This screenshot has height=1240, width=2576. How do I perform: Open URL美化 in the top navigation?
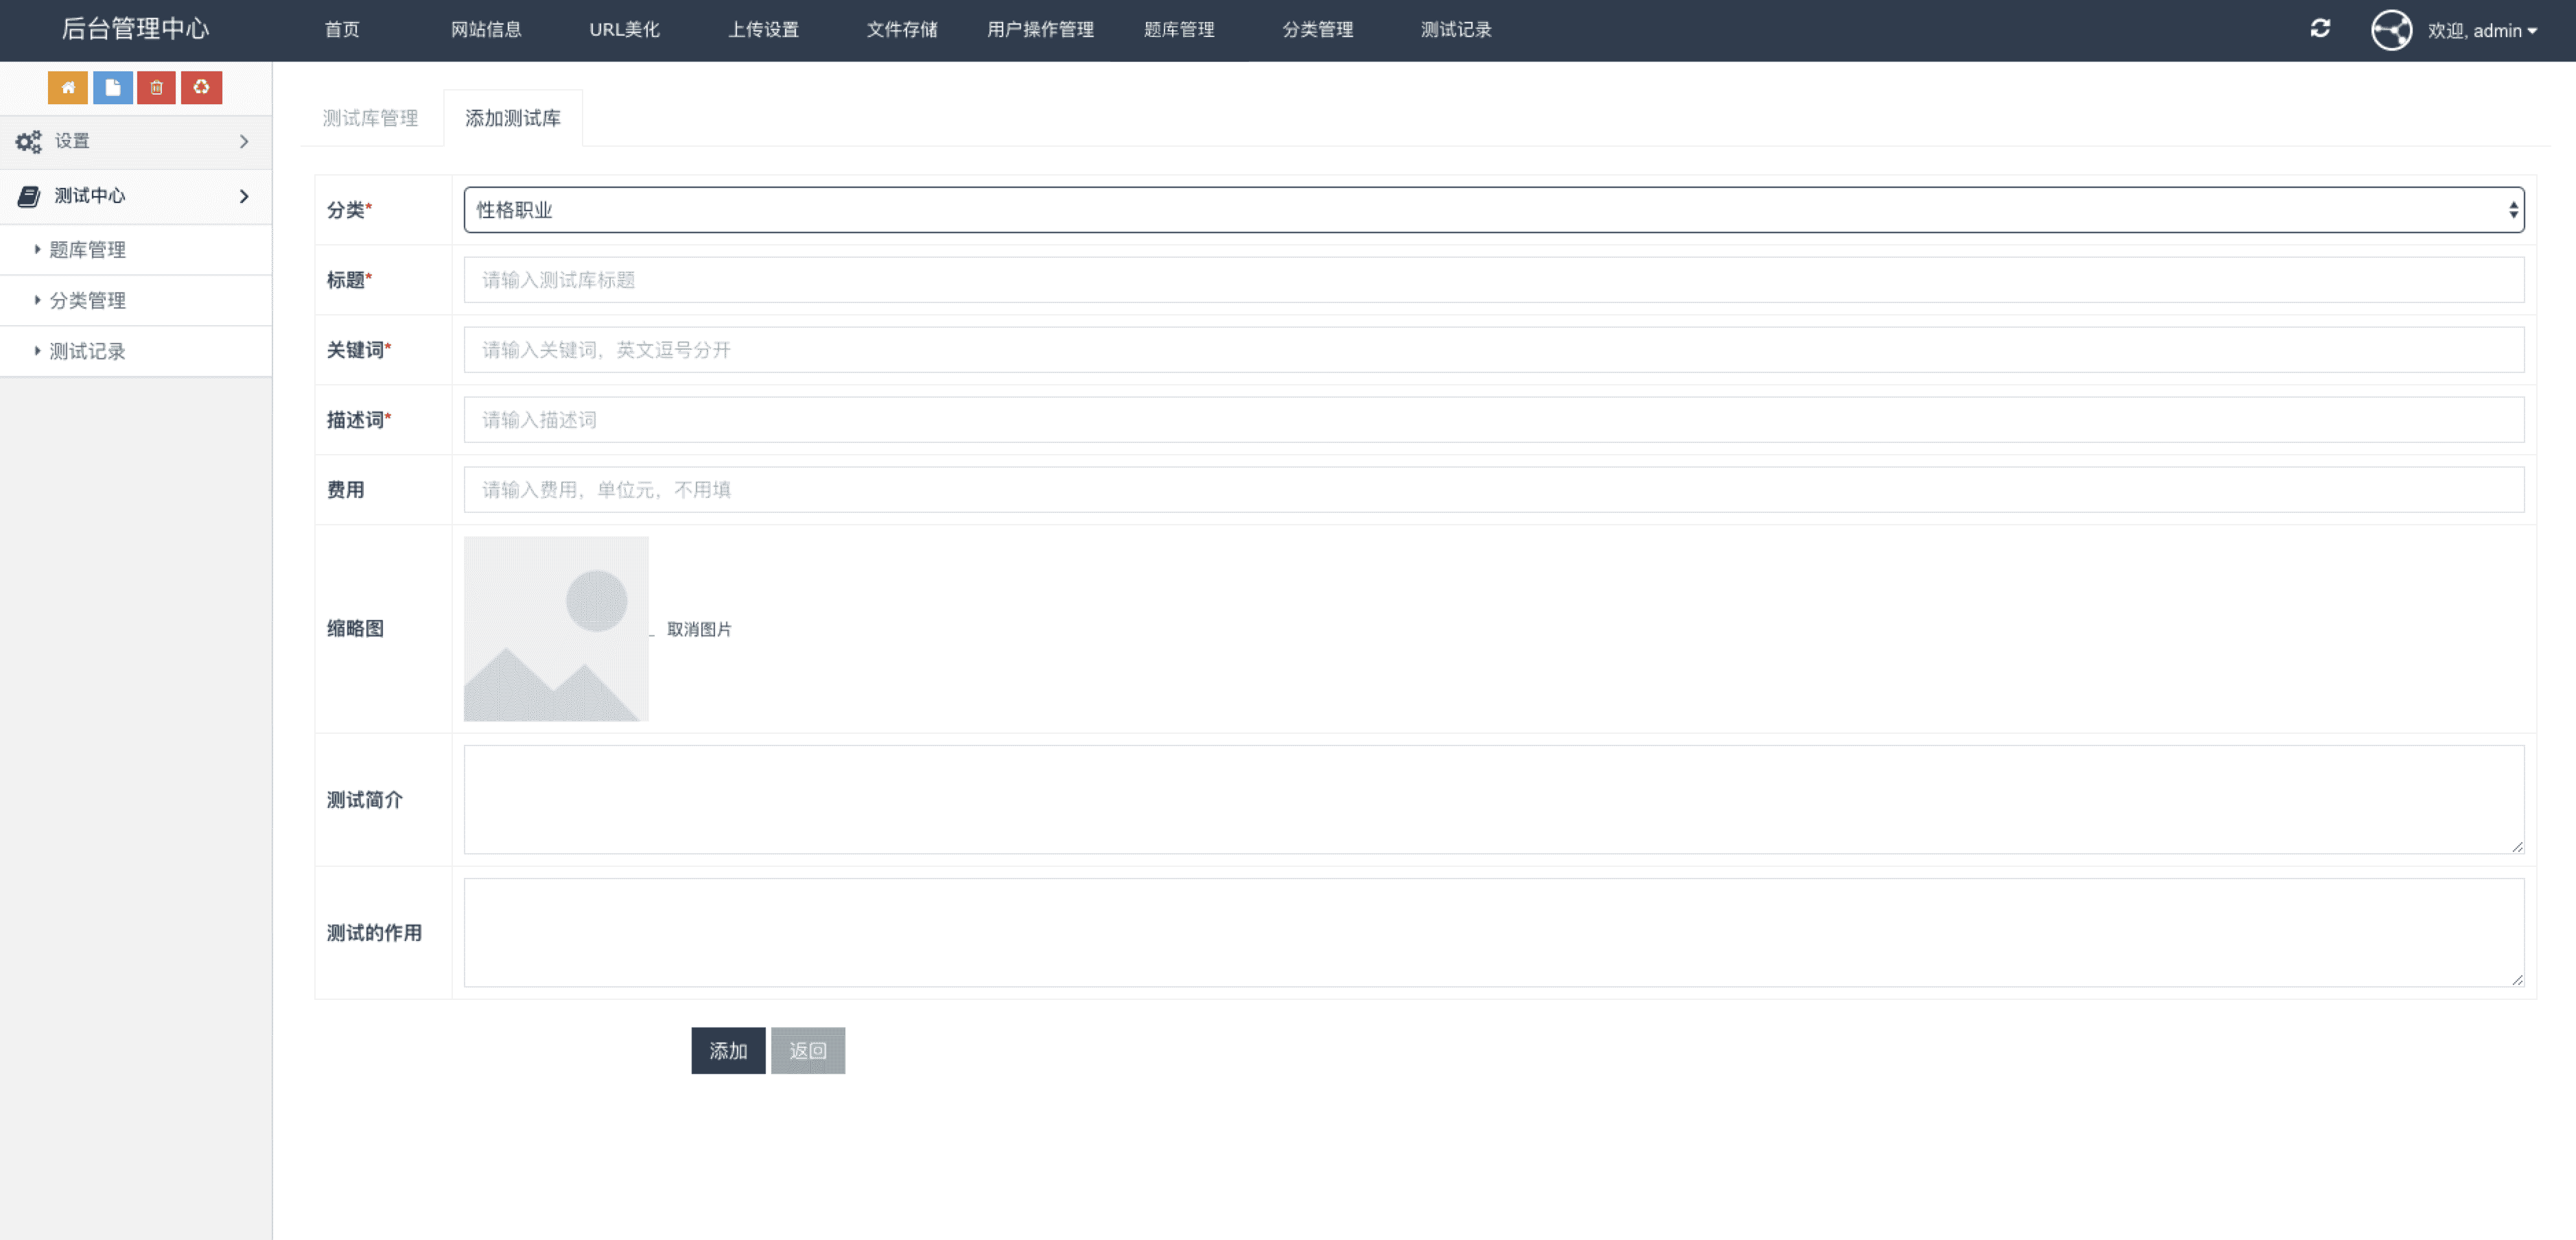click(624, 30)
